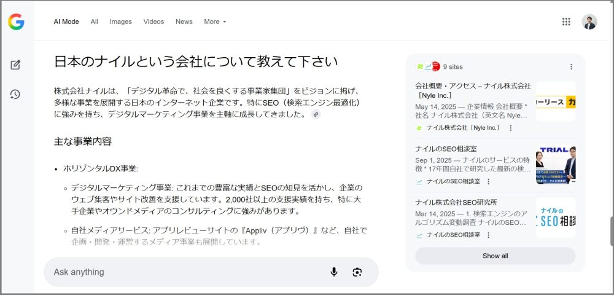Open the 9 sites panel options menu

click(571, 66)
